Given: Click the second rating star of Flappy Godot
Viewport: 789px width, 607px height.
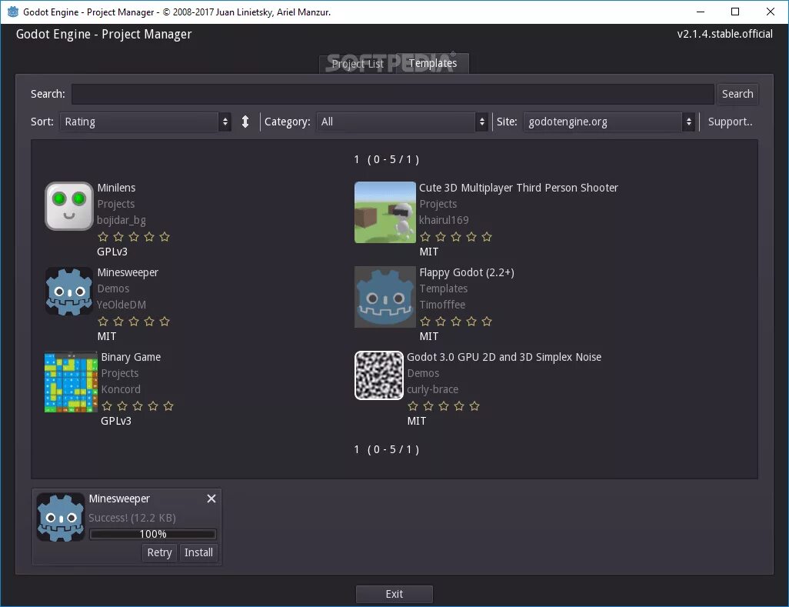Looking at the screenshot, I should click(x=441, y=321).
